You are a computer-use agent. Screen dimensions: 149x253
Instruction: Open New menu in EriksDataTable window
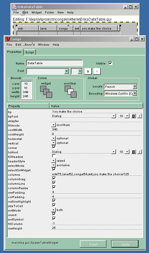(60, 13)
